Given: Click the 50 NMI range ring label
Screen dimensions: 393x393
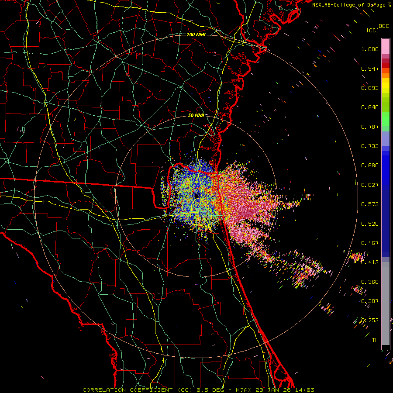Looking at the screenshot, I should coord(196,115).
